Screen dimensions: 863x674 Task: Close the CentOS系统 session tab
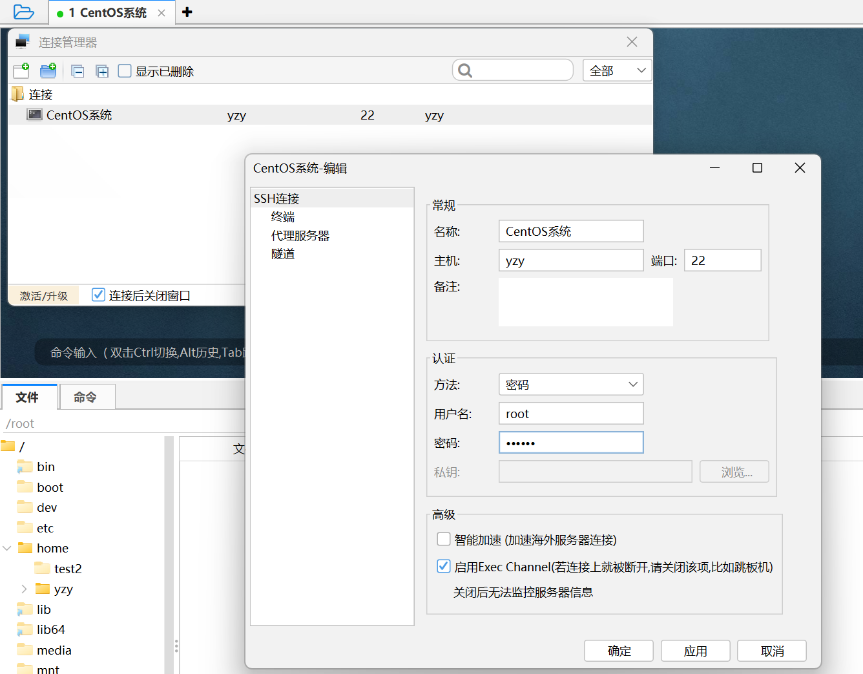(161, 13)
